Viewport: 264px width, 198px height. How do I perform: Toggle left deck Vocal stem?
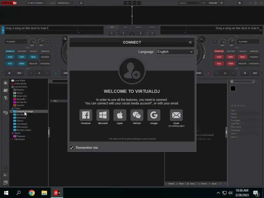click(10, 57)
